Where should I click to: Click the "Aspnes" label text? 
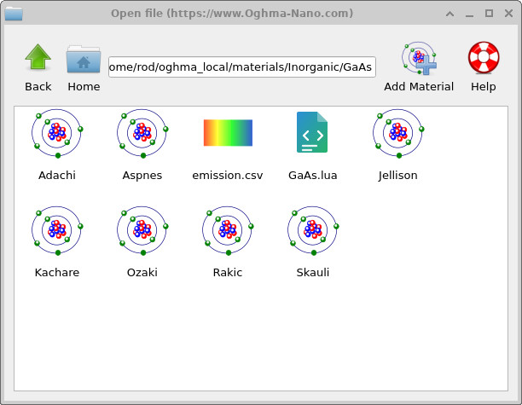click(x=142, y=176)
